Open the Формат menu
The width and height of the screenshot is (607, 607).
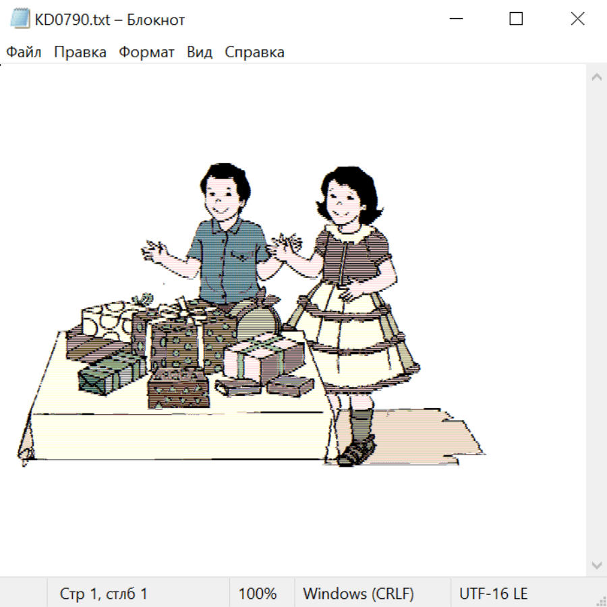tap(146, 53)
